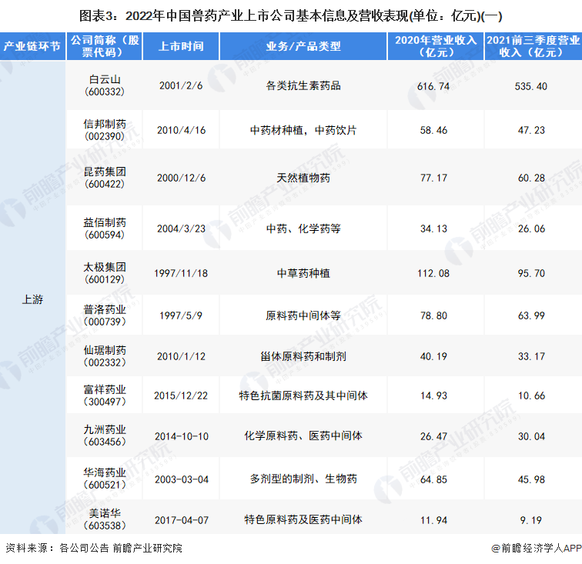The height and width of the screenshot is (564, 582).
Task: Click 2020 revenue value 78.80
Action: click(x=433, y=315)
